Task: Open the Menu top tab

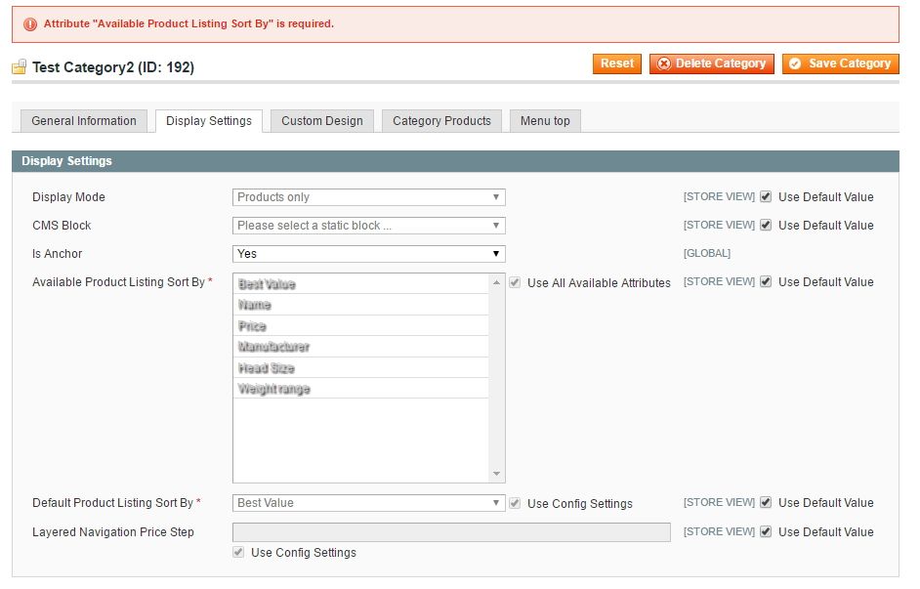Action: 545,121
